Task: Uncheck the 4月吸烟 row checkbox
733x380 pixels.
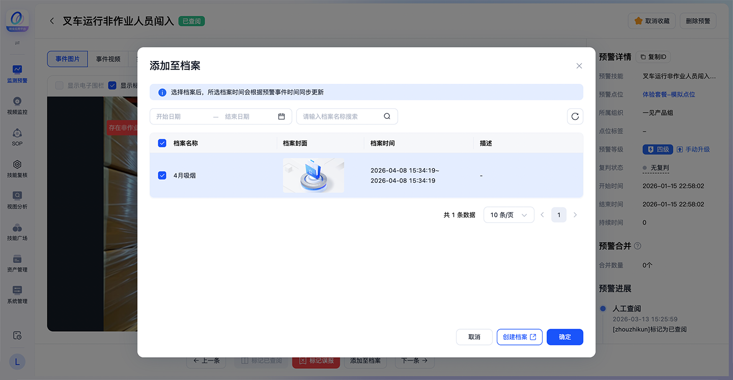Action: pyautogui.click(x=162, y=175)
